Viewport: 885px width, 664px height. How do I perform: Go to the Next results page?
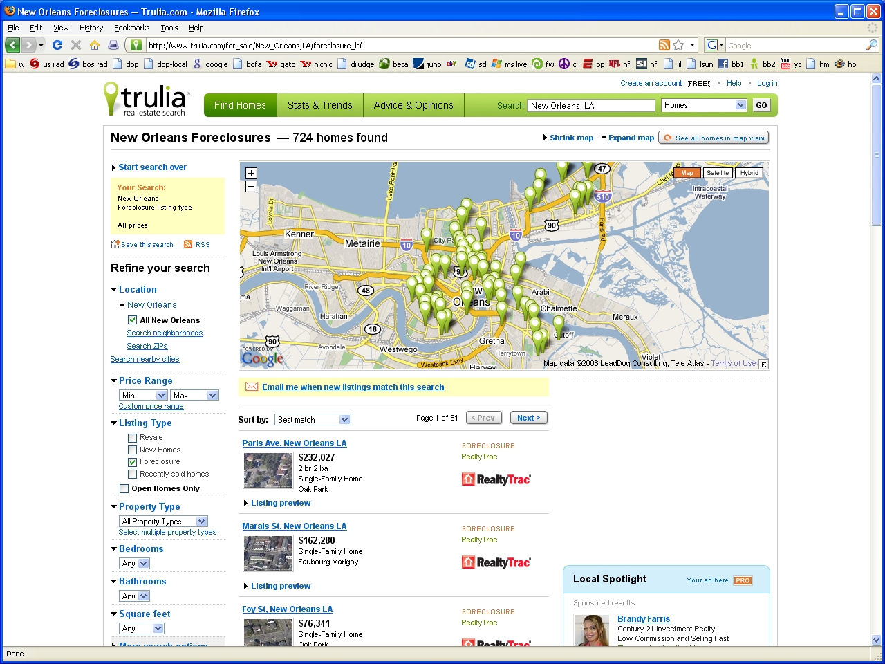(529, 418)
